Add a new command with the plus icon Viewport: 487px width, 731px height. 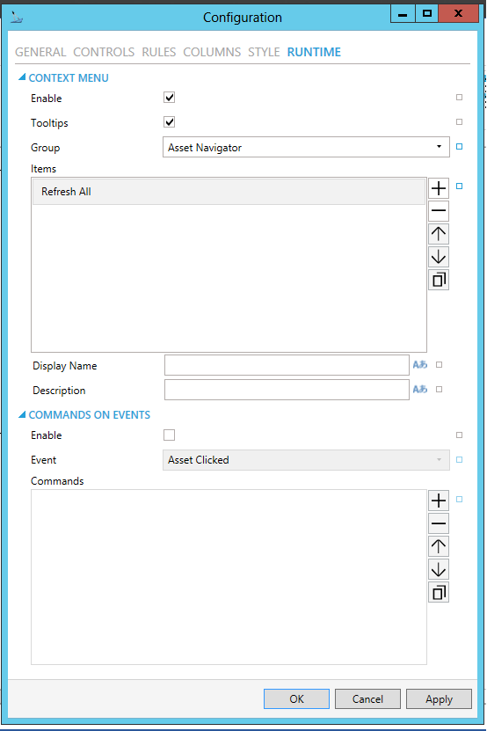439,501
